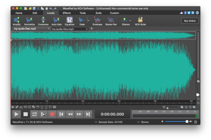Open the Custom tab
This screenshot has height=140, width=211.
point(114,13)
